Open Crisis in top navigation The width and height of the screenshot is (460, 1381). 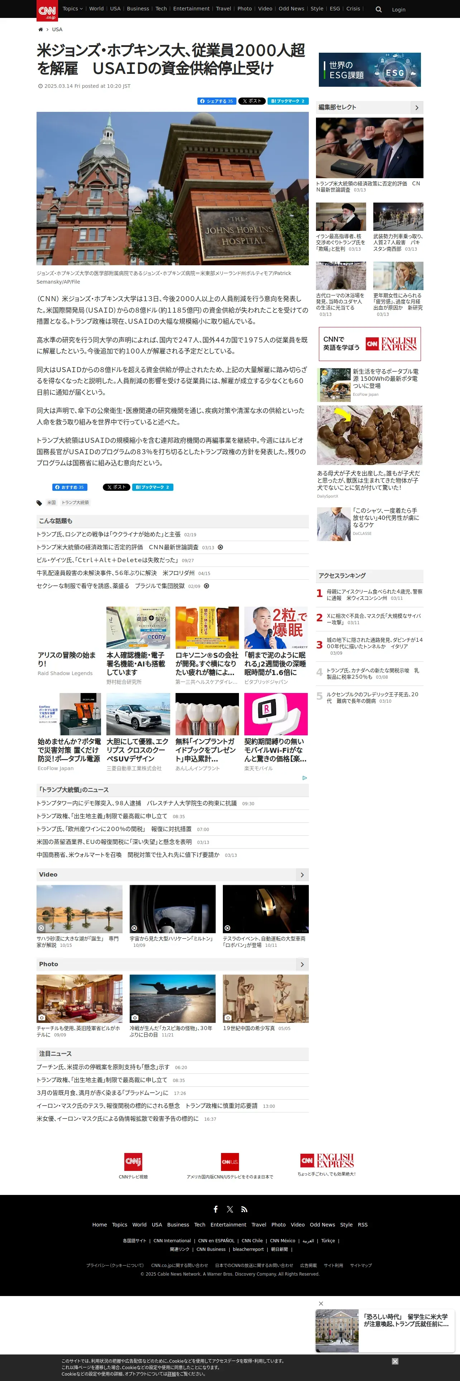pyautogui.click(x=354, y=9)
